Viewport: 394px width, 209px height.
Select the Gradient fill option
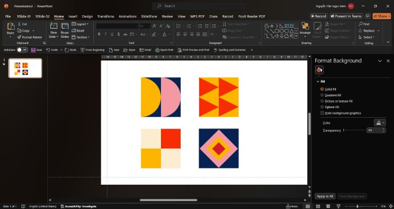pyautogui.click(x=331, y=95)
